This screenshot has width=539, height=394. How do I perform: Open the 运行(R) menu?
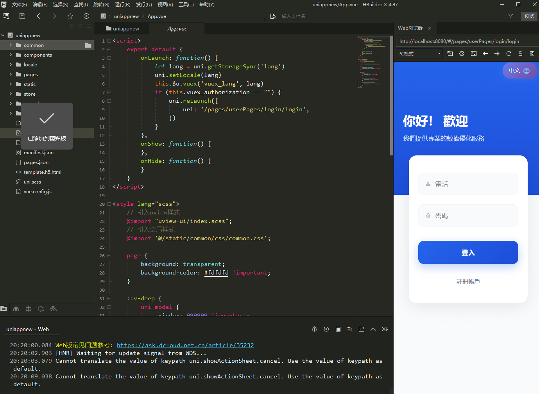click(122, 5)
